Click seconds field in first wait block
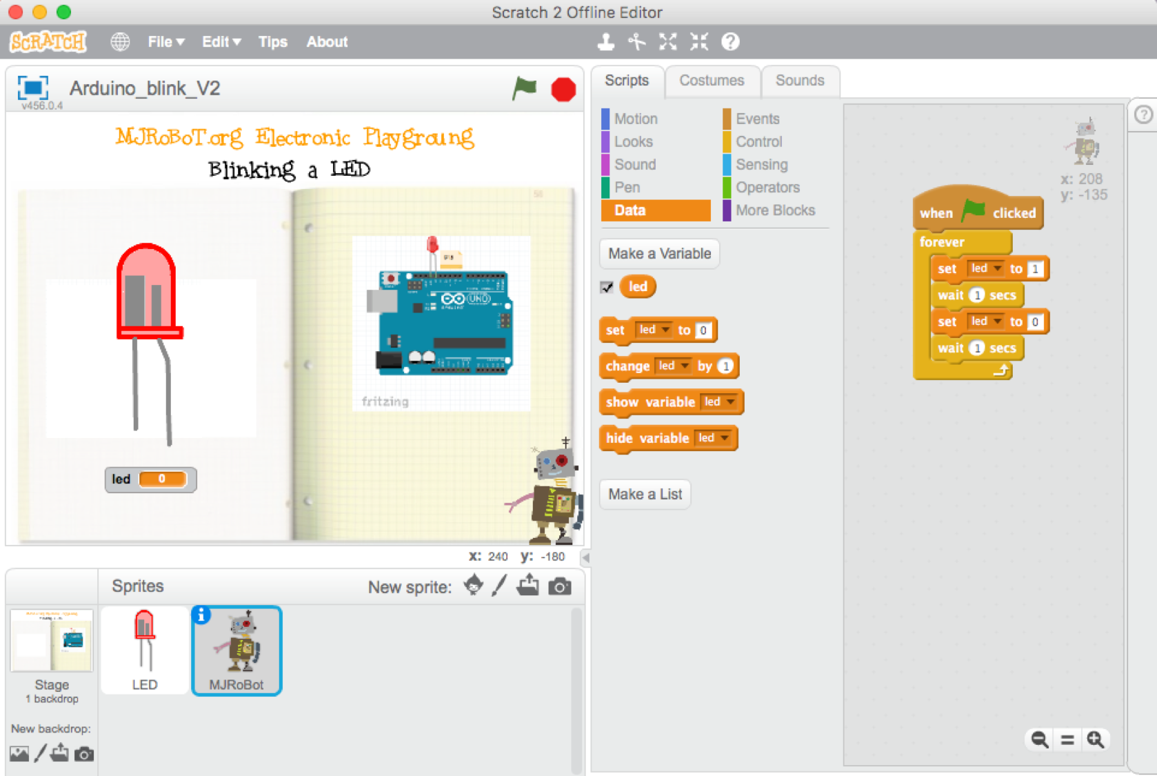Screen dimensions: 1157x776 coord(976,295)
